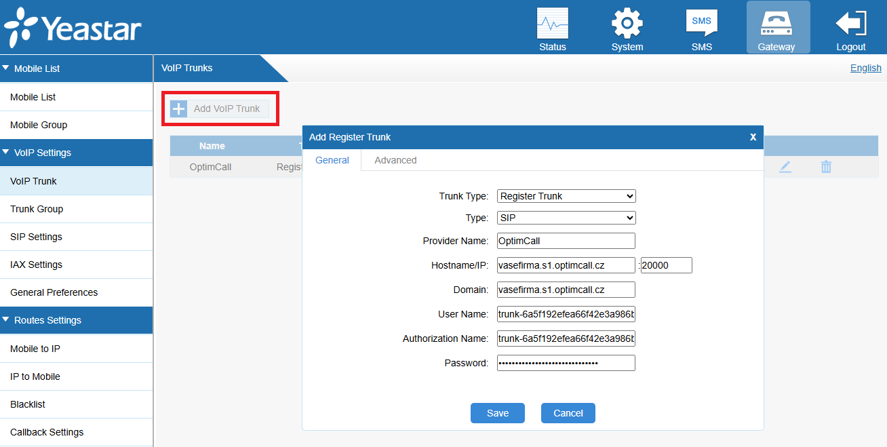Click the Cancel button

tap(568, 413)
